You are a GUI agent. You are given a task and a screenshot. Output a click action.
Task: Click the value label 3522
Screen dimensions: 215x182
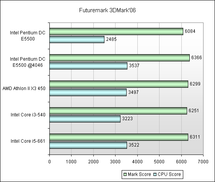[x=134, y=145]
